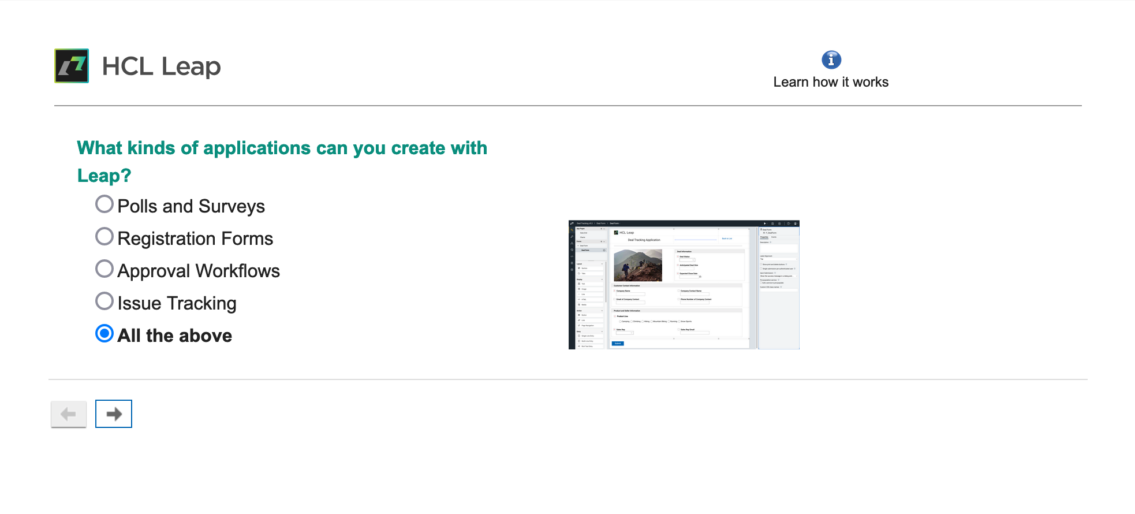1135x514 pixels.
Task: Click the HCL Leap logo icon
Action: [72, 66]
